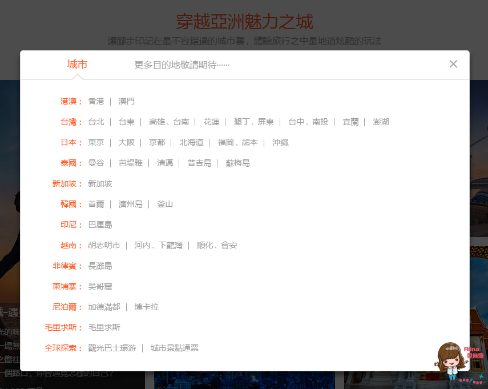Open 長灘島 under Philippines
The height and width of the screenshot is (389, 488).
tap(100, 266)
